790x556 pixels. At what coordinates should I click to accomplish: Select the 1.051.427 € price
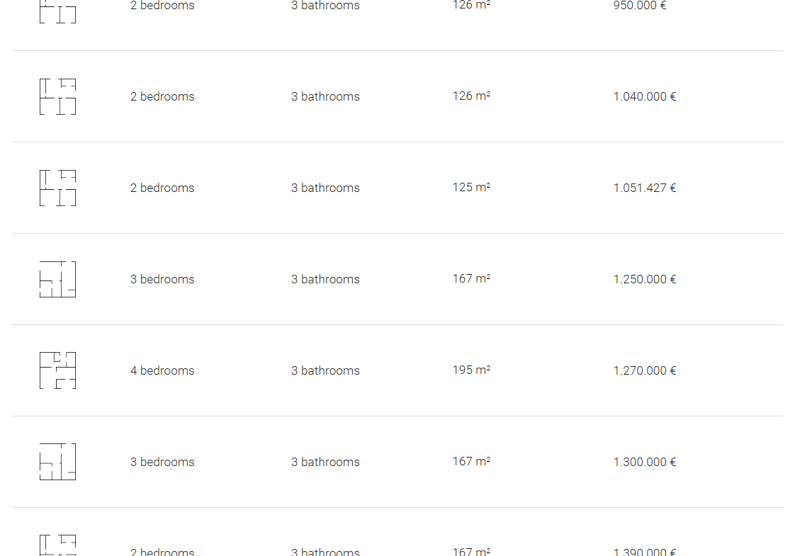pyautogui.click(x=645, y=188)
